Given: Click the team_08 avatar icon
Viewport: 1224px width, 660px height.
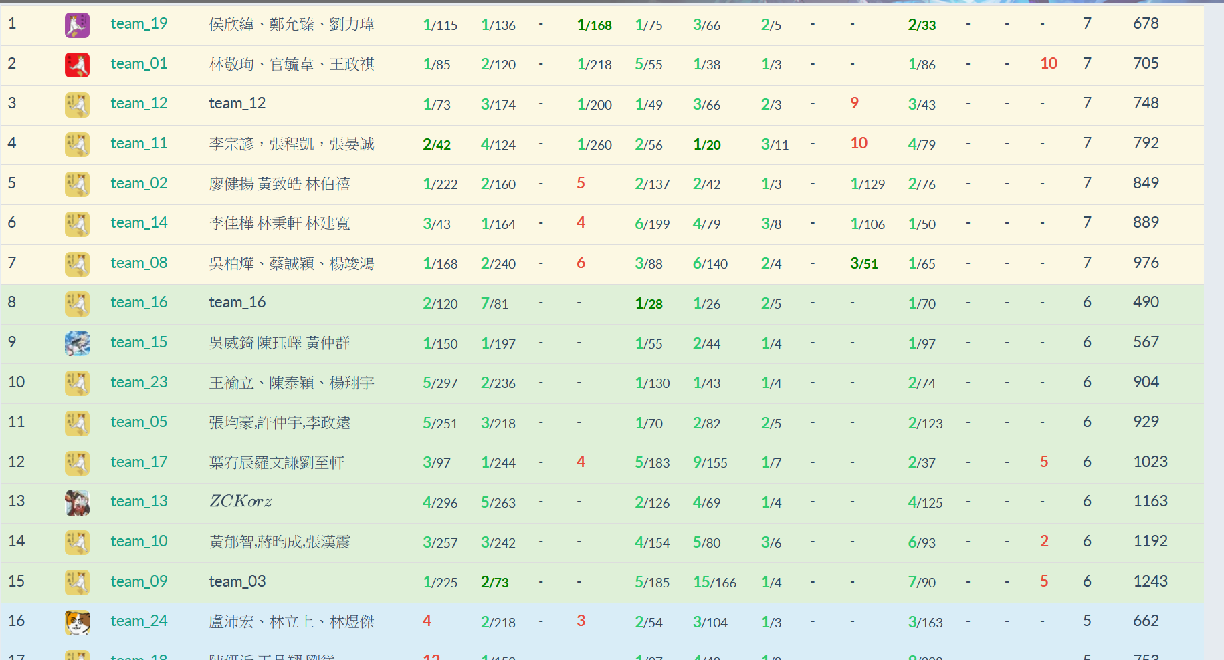Looking at the screenshot, I should tap(77, 264).
